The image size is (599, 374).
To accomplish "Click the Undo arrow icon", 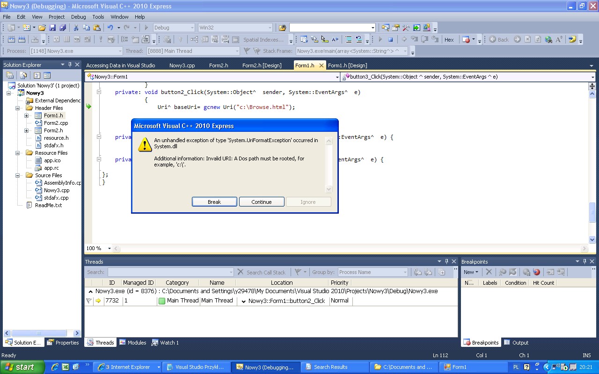I will (x=110, y=28).
